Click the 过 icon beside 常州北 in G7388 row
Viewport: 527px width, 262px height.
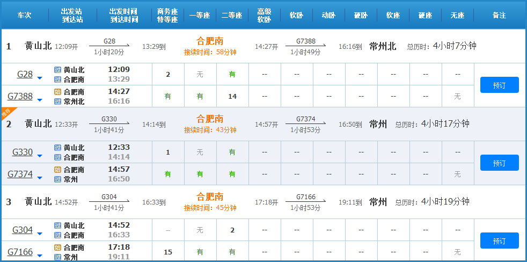pos(57,101)
